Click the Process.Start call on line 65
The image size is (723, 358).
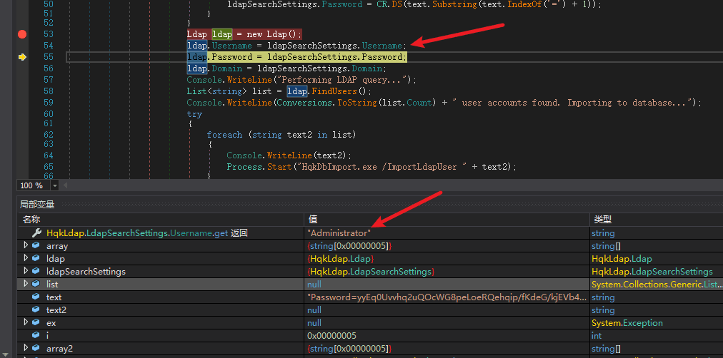coord(259,167)
